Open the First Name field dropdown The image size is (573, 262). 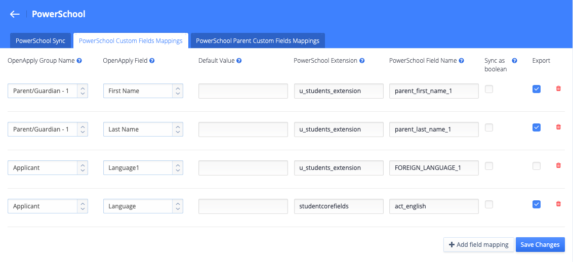pyautogui.click(x=143, y=91)
